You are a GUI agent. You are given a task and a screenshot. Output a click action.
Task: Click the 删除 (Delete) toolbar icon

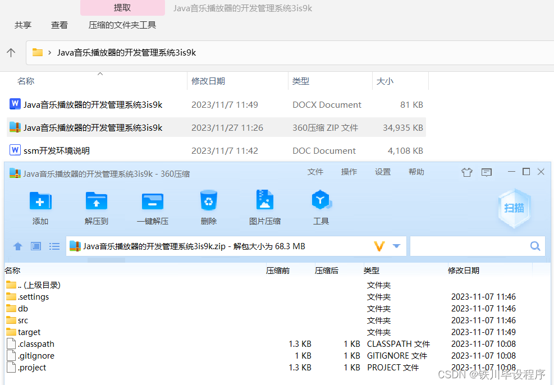tap(208, 207)
